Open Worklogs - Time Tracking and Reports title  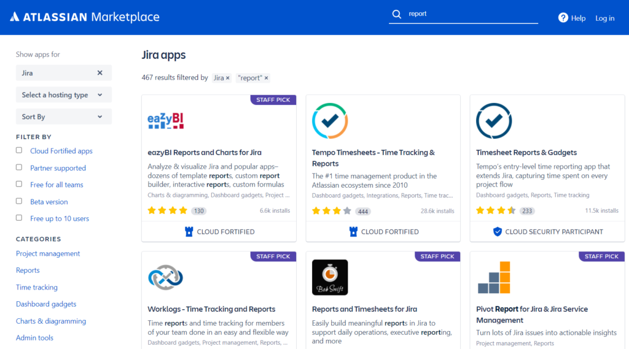click(x=211, y=309)
